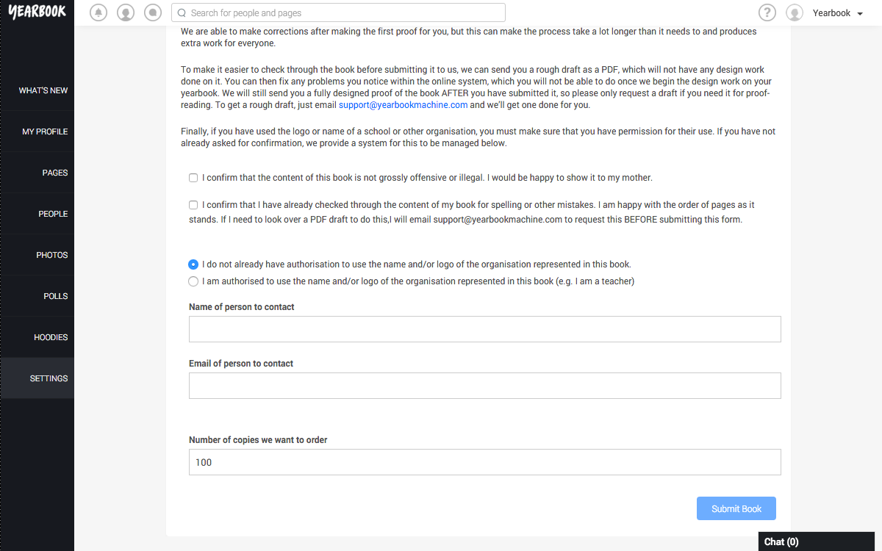Open the messages speech bubble icon
Screen dimensions: 882x551
point(153,12)
